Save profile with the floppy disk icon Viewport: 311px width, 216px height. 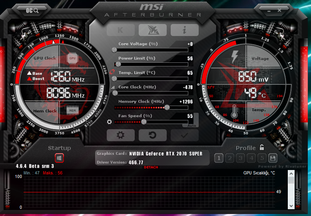(273, 158)
